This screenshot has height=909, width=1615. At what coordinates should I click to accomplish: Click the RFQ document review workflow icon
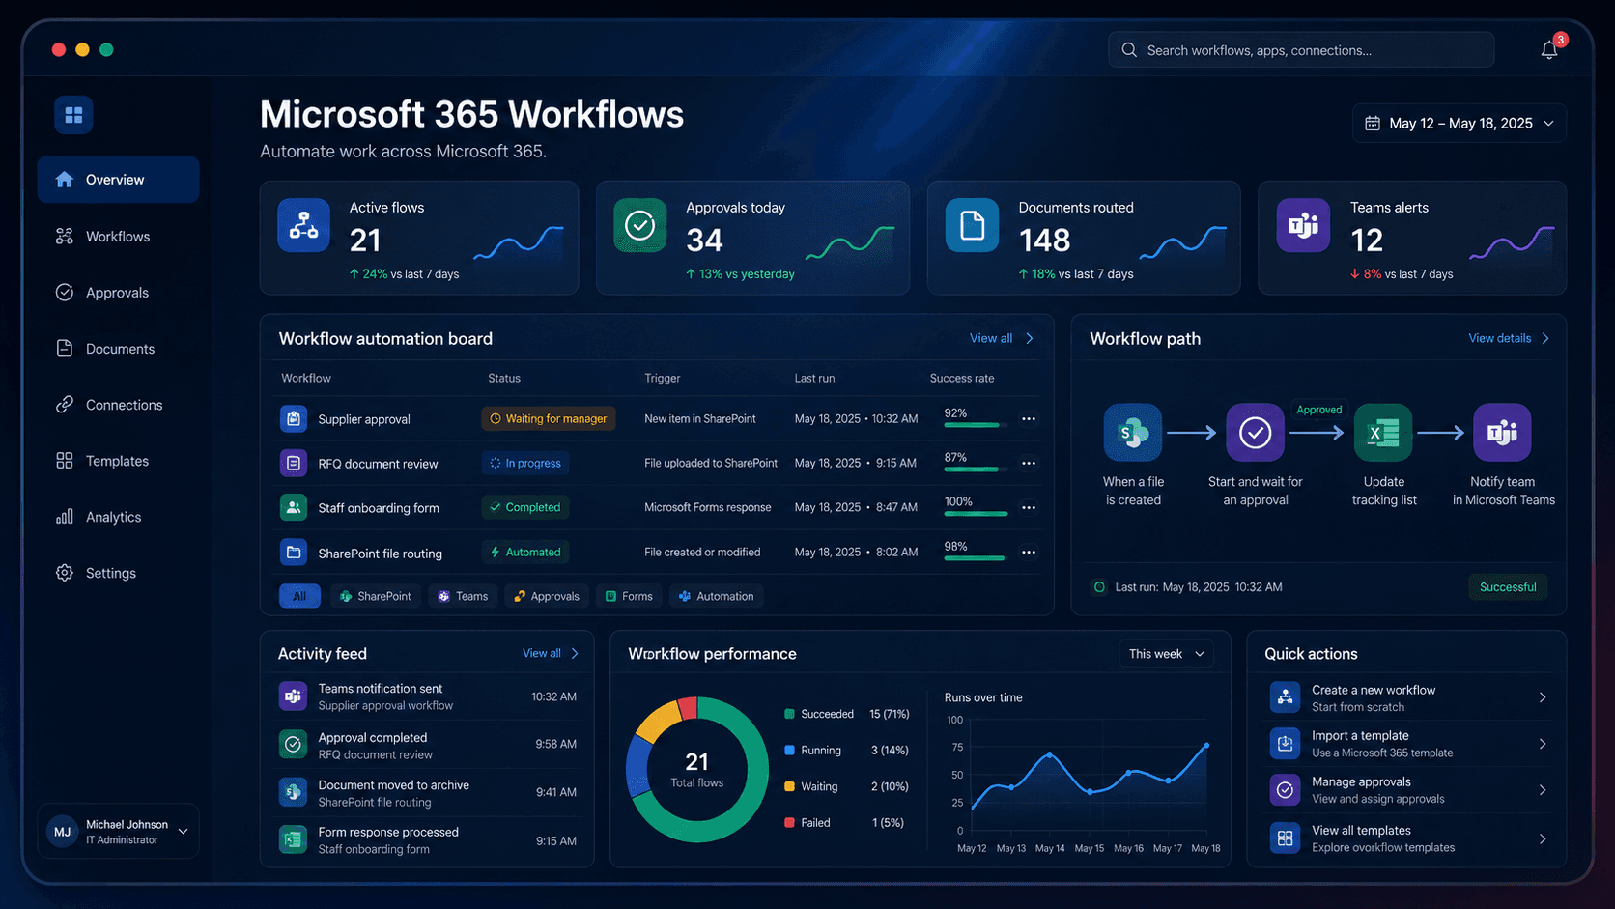coord(294,463)
